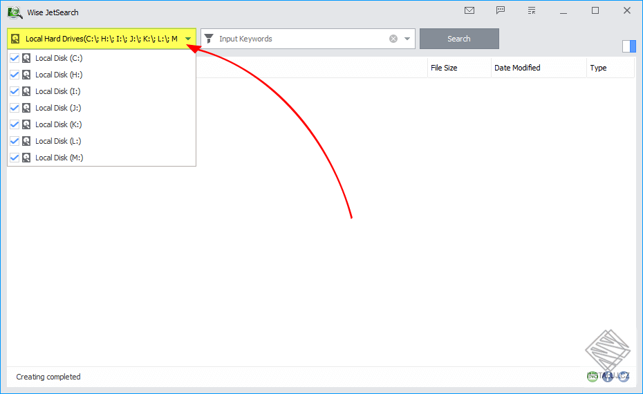Viewport: 643px width, 394px height.
Task: Uncheck the Local Disk (I:) checkbox
Action: (15, 91)
